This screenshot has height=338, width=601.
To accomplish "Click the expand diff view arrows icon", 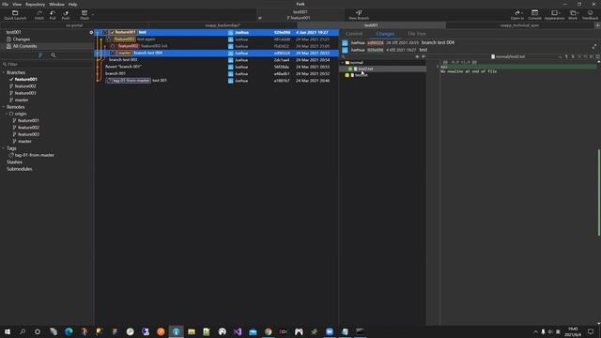I will pos(594,46).
